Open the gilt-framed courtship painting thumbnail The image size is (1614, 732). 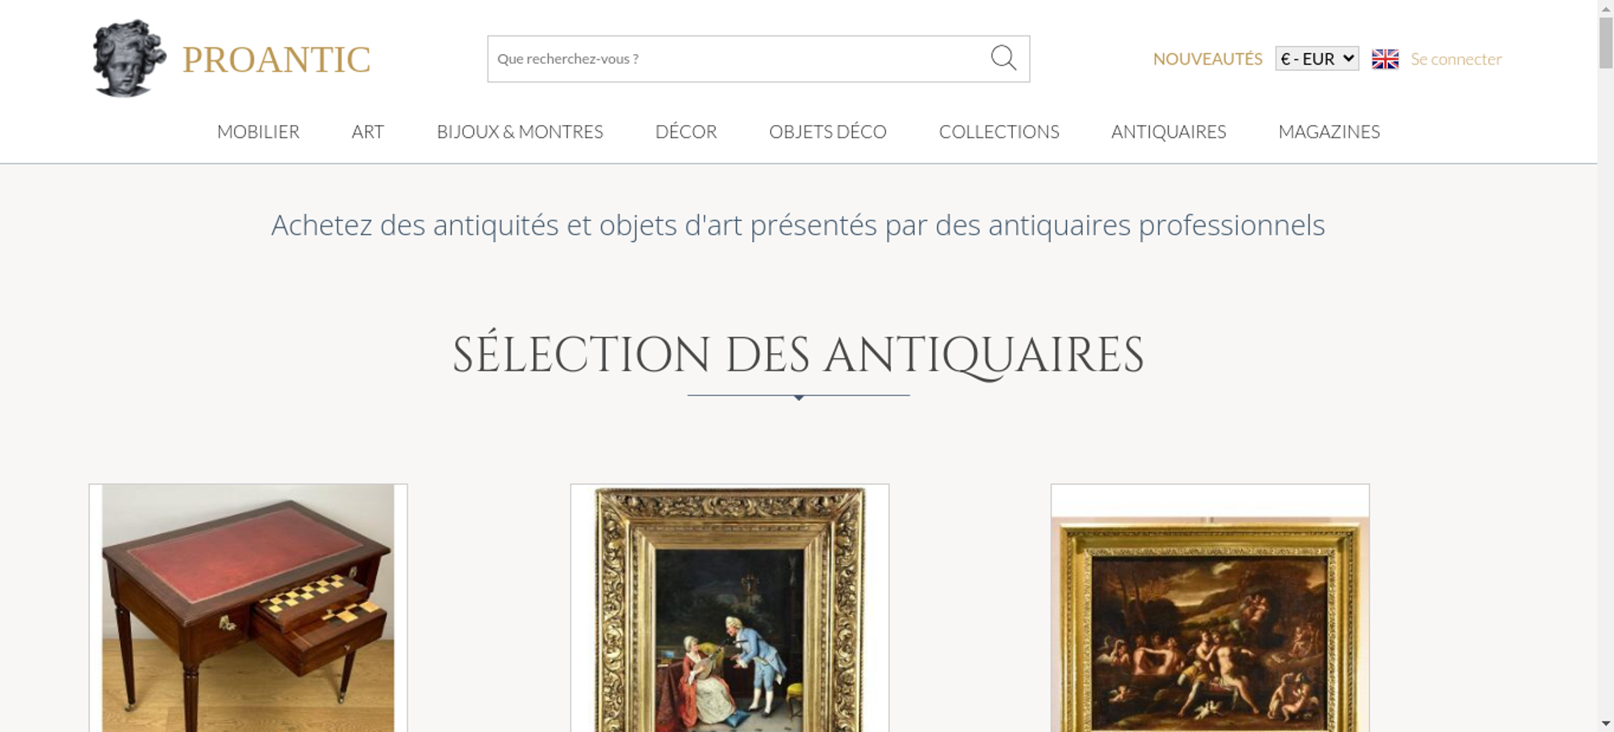click(730, 608)
